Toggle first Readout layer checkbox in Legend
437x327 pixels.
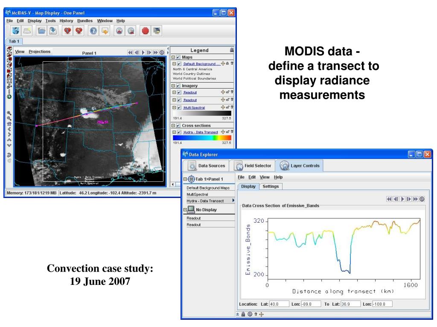pyautogui.click(x=179, y=92)
